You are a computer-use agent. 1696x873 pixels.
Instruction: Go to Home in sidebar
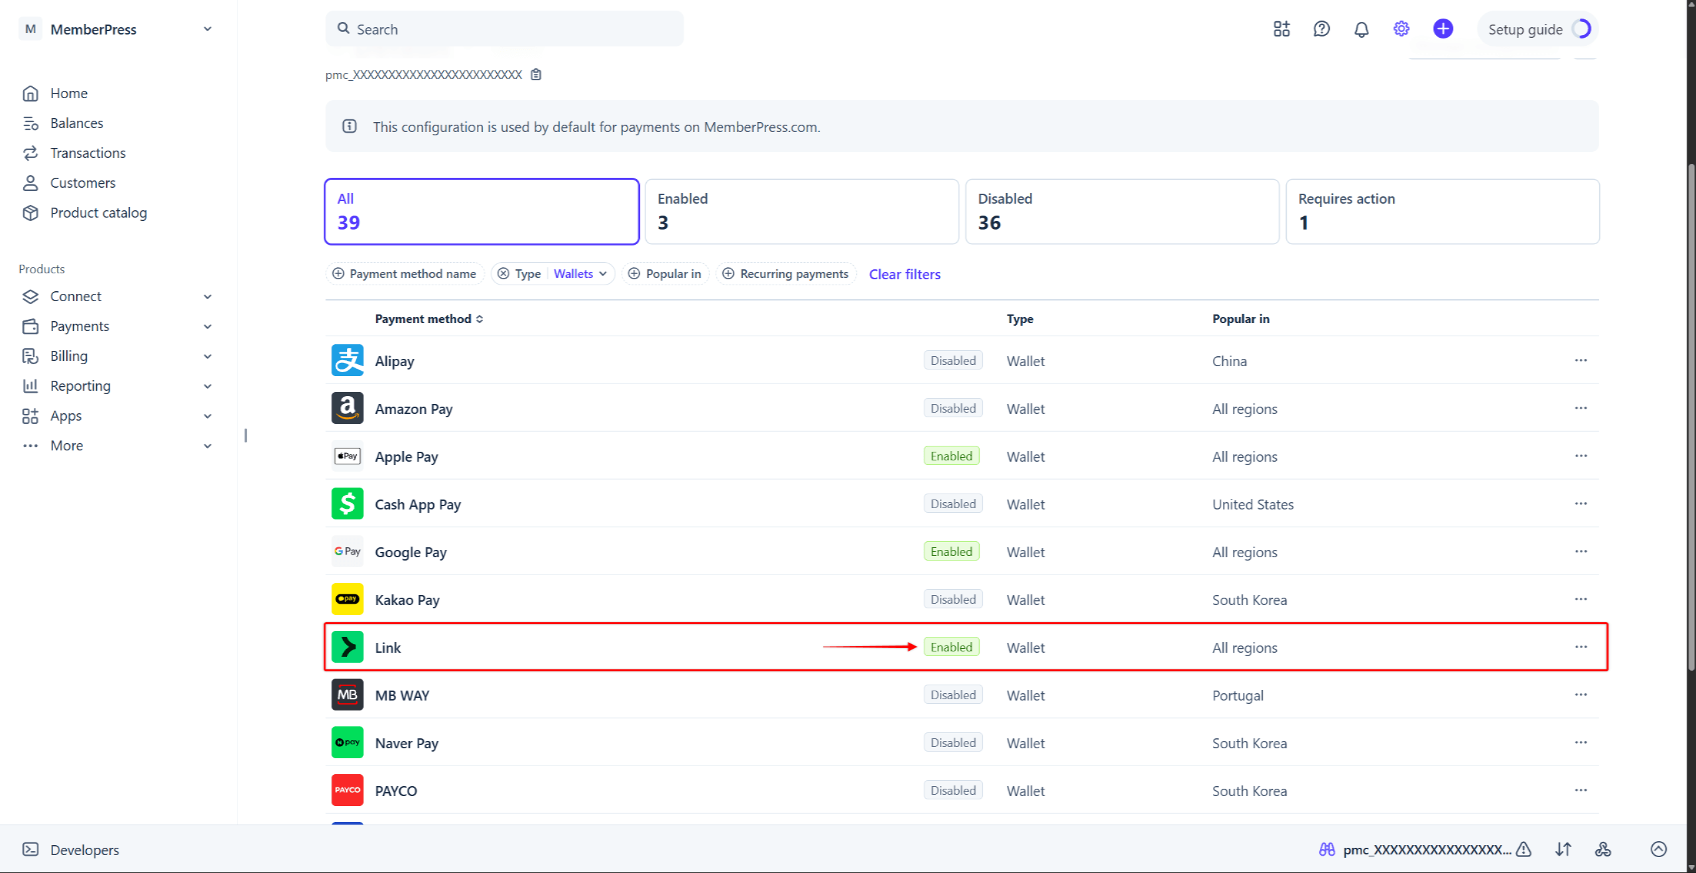tap(69, 94)
